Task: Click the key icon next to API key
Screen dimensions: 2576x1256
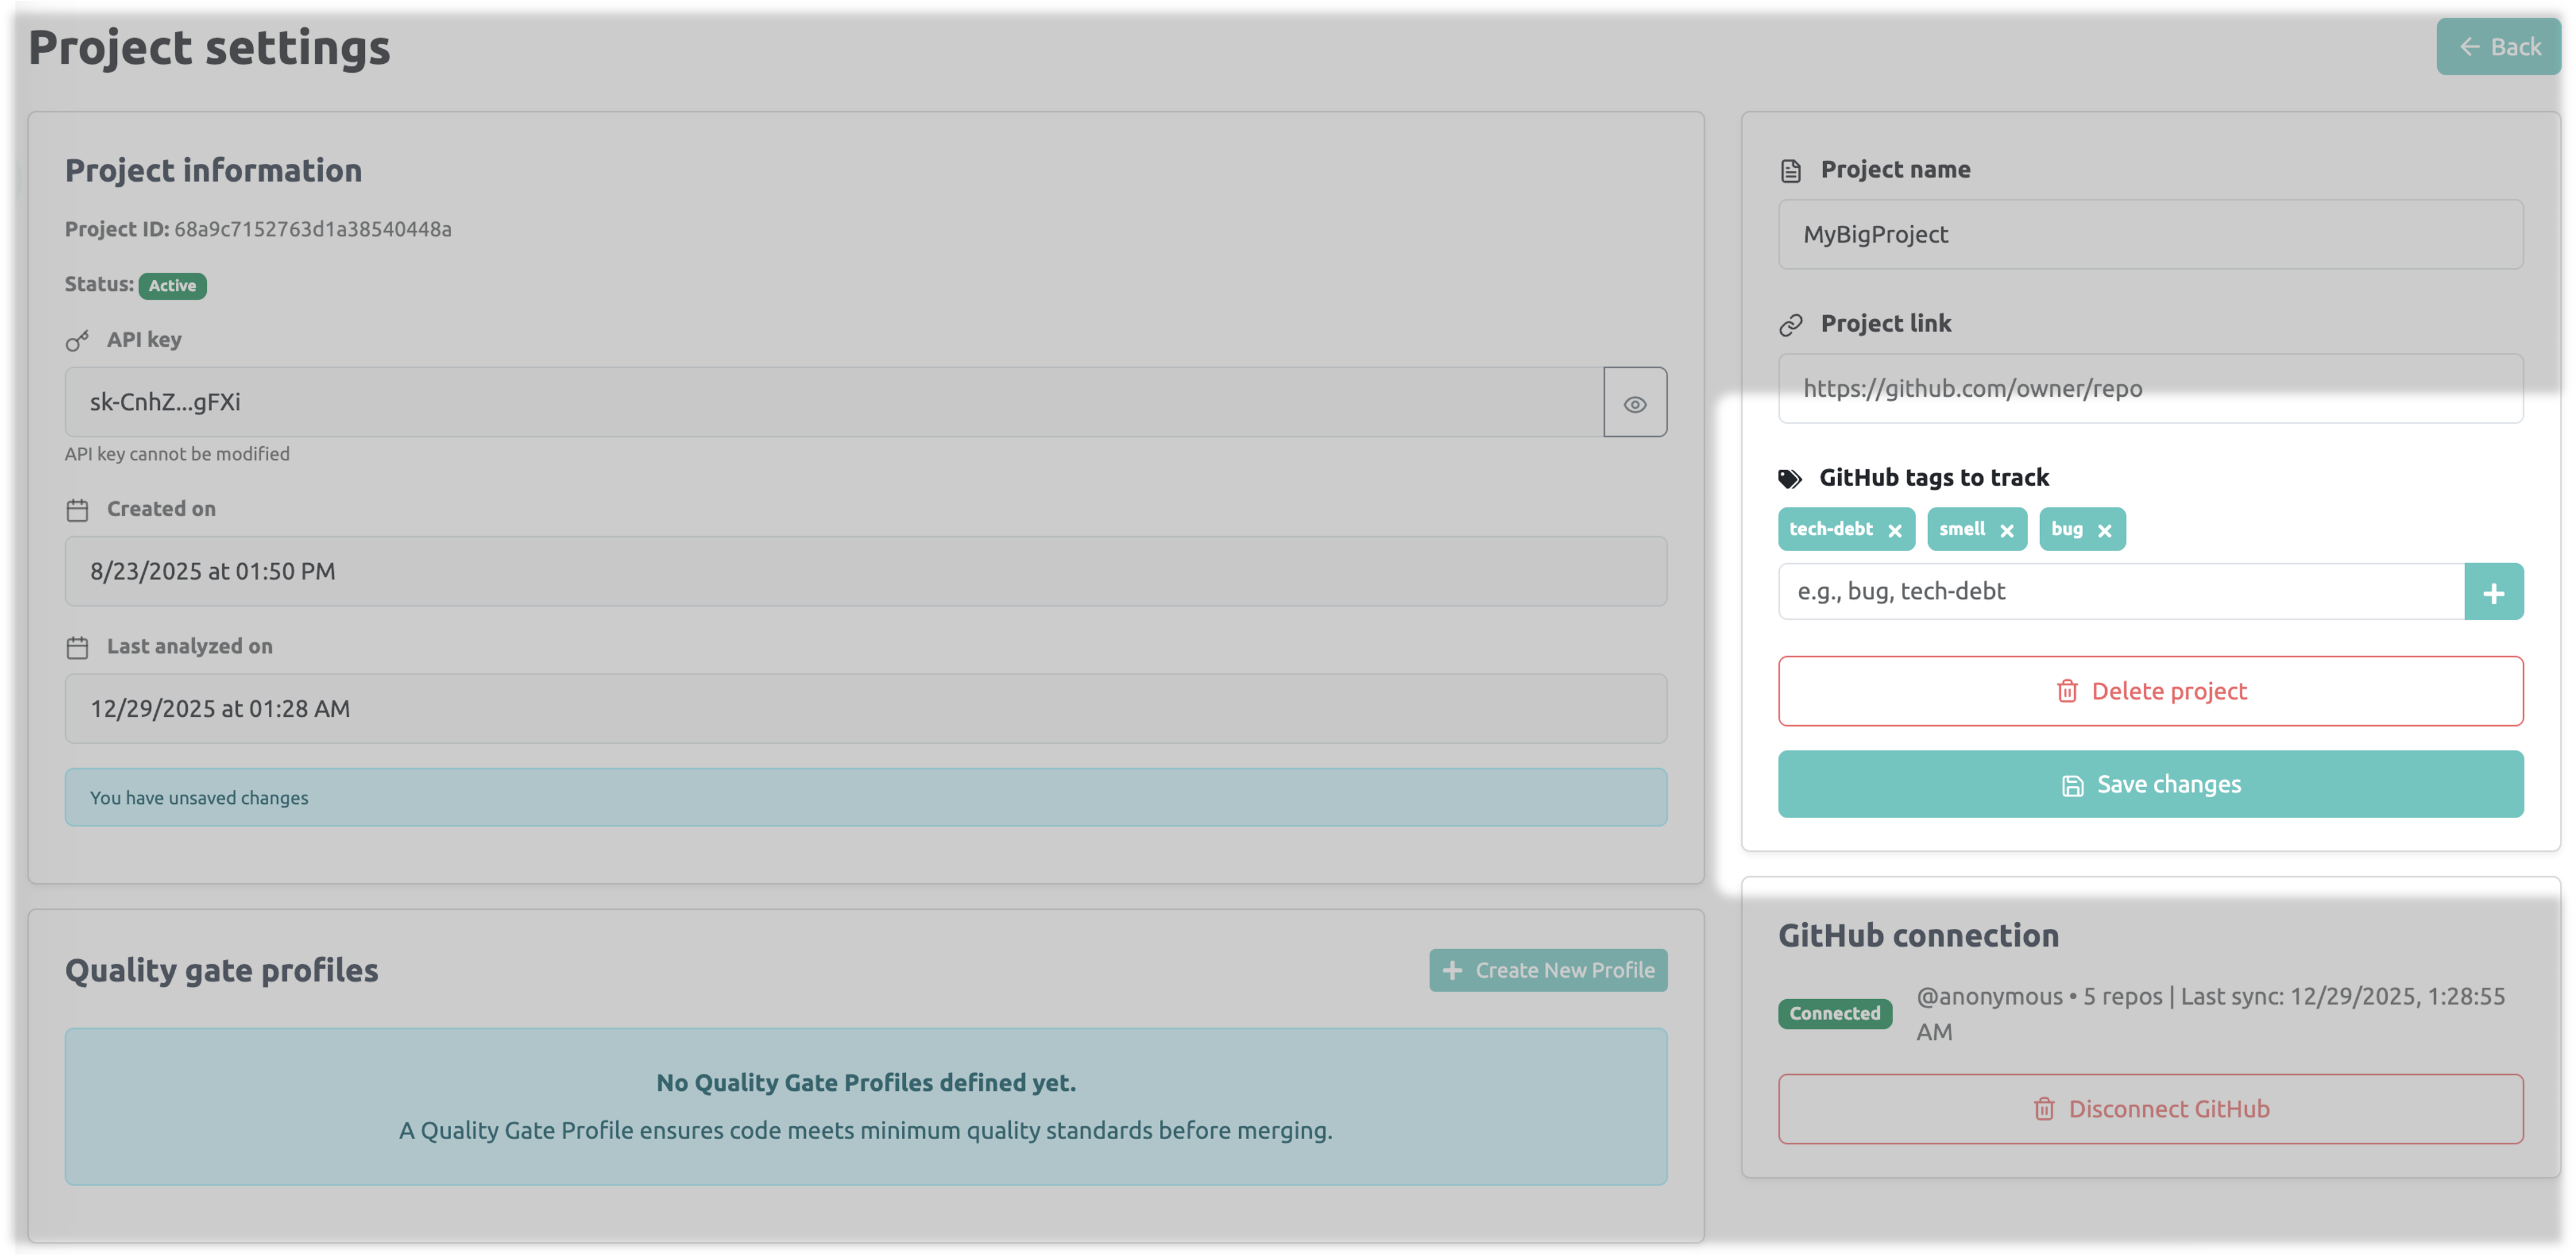Action: pyautogui.click(x=77, y=340)
